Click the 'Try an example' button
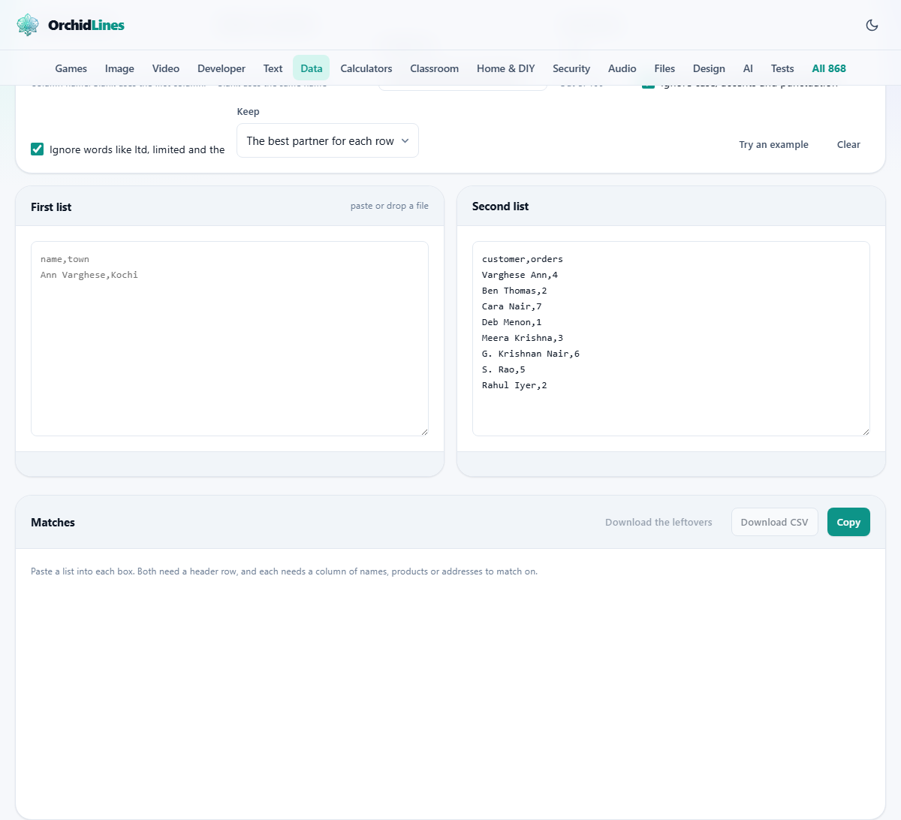Image resolution: width=901 pixels, height=820 pixels. point(773,144)
